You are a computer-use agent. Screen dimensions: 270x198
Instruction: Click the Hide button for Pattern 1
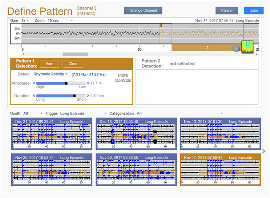point(49,64)
